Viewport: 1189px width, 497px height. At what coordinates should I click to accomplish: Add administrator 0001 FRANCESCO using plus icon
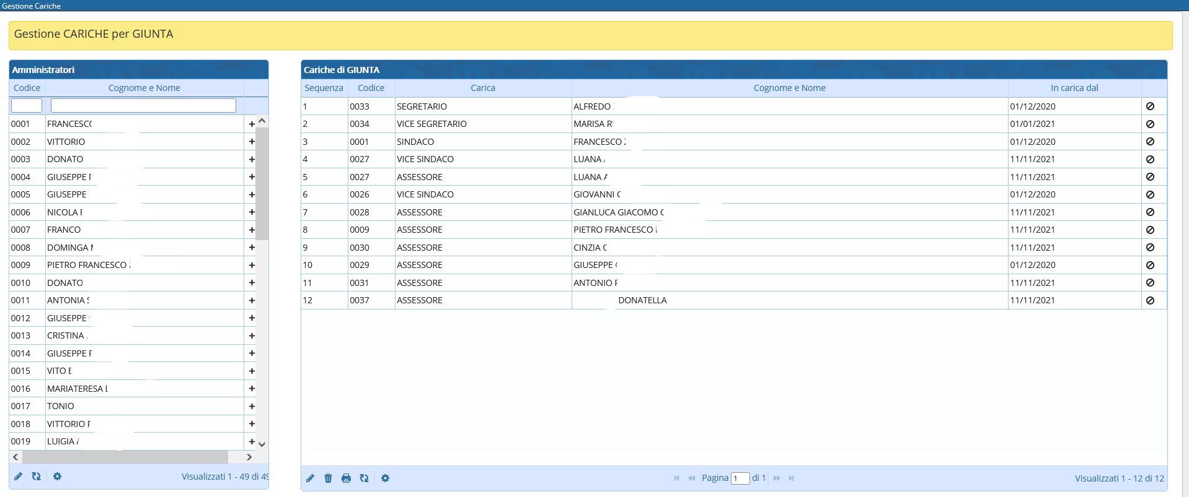[252, 124]
